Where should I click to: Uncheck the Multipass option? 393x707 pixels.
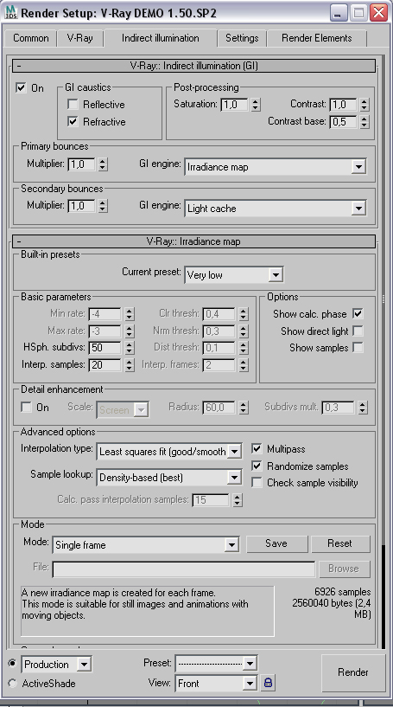[x=257, y=448]
